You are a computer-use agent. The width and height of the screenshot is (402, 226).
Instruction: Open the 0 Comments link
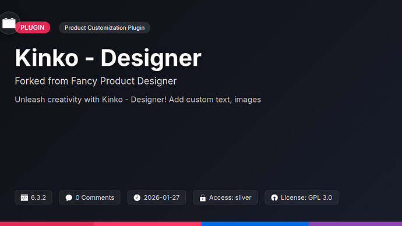click(90, 197)
